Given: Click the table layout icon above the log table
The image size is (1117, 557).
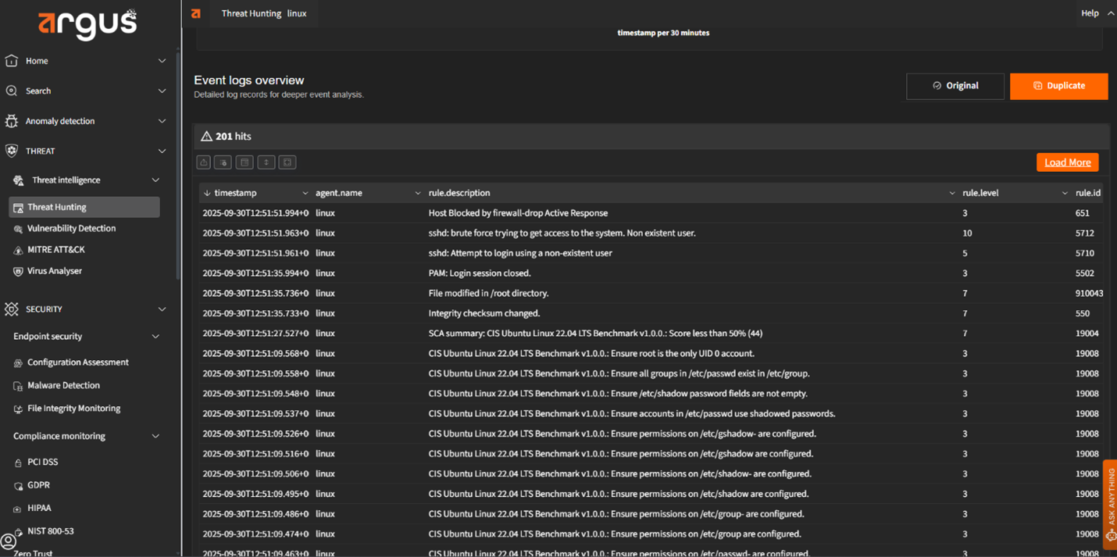Looking at the screenshot, I should (245, 162).
